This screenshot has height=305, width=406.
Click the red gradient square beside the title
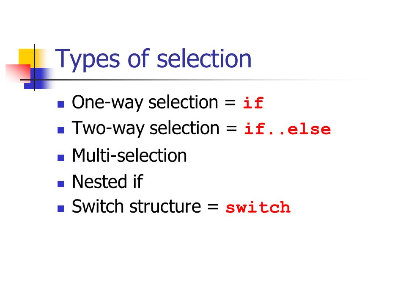tap(18, 73)
